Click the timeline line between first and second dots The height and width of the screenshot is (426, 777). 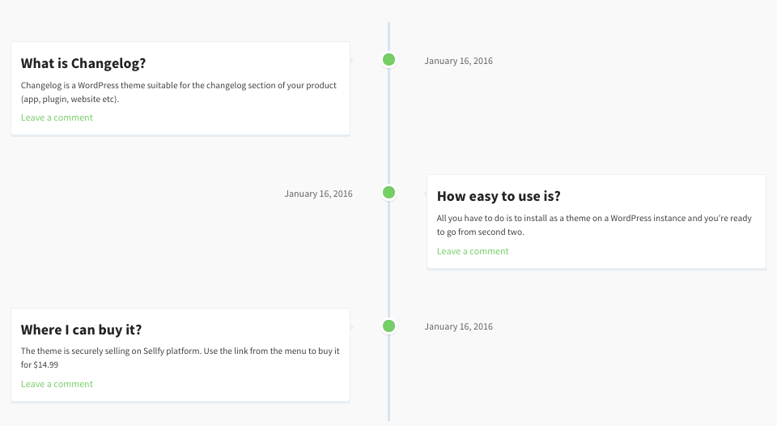click(388, 126)
